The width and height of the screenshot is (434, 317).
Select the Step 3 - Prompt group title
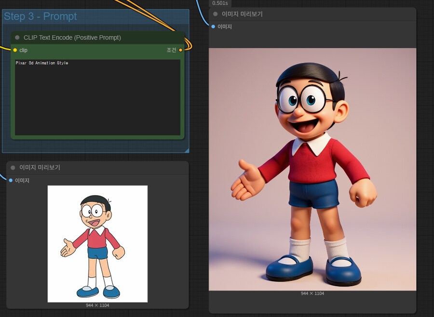pos(41,16)
